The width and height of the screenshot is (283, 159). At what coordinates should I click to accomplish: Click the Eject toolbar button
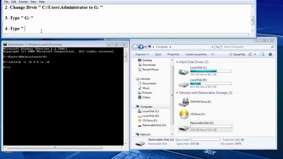tap(158, 54)
